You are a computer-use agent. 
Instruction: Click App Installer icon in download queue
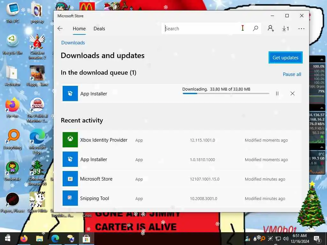pos(70,93)
